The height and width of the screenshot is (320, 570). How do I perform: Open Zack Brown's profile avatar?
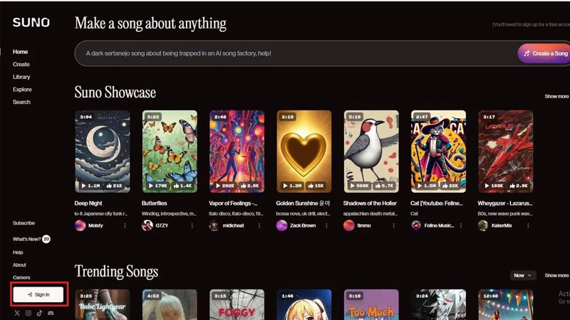[281, 225]
